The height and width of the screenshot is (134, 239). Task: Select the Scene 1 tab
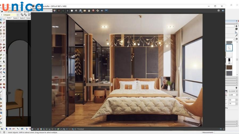(x=9, y=18)
